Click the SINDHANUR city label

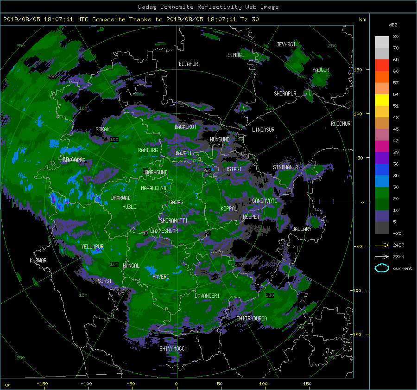coord(285,167)
